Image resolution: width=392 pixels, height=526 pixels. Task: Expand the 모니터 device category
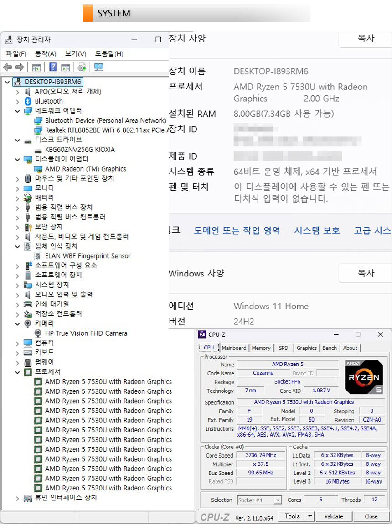(18, 188)
